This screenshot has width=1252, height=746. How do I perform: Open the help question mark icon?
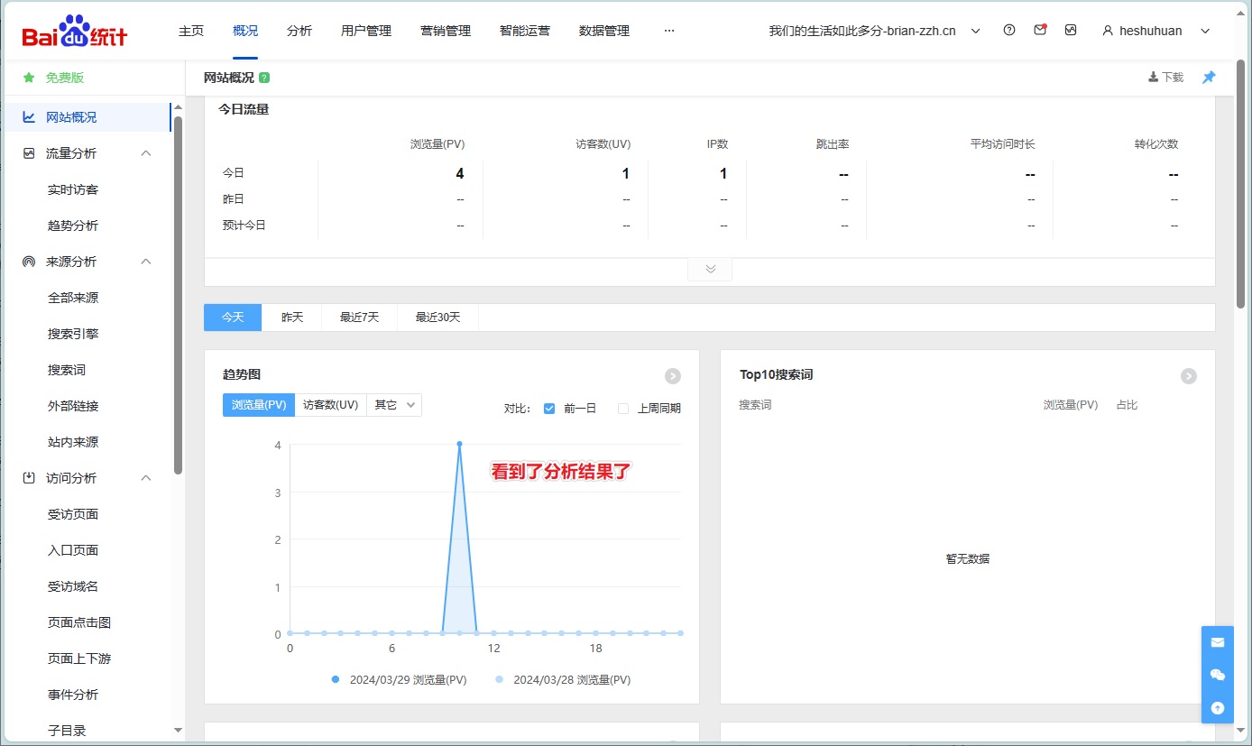(1009, 30)
